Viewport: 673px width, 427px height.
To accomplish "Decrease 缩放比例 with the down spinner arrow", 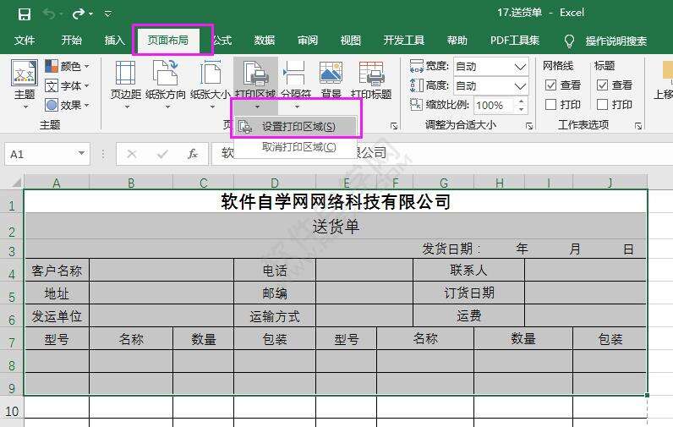I will (521, 109).
